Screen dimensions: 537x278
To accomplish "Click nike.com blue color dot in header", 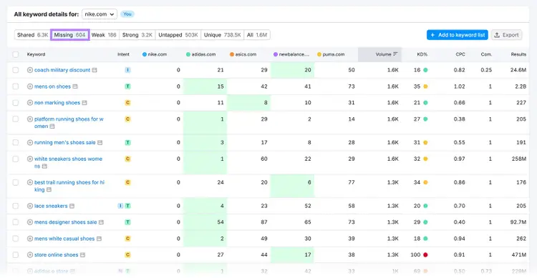I will tap(145, 54).
